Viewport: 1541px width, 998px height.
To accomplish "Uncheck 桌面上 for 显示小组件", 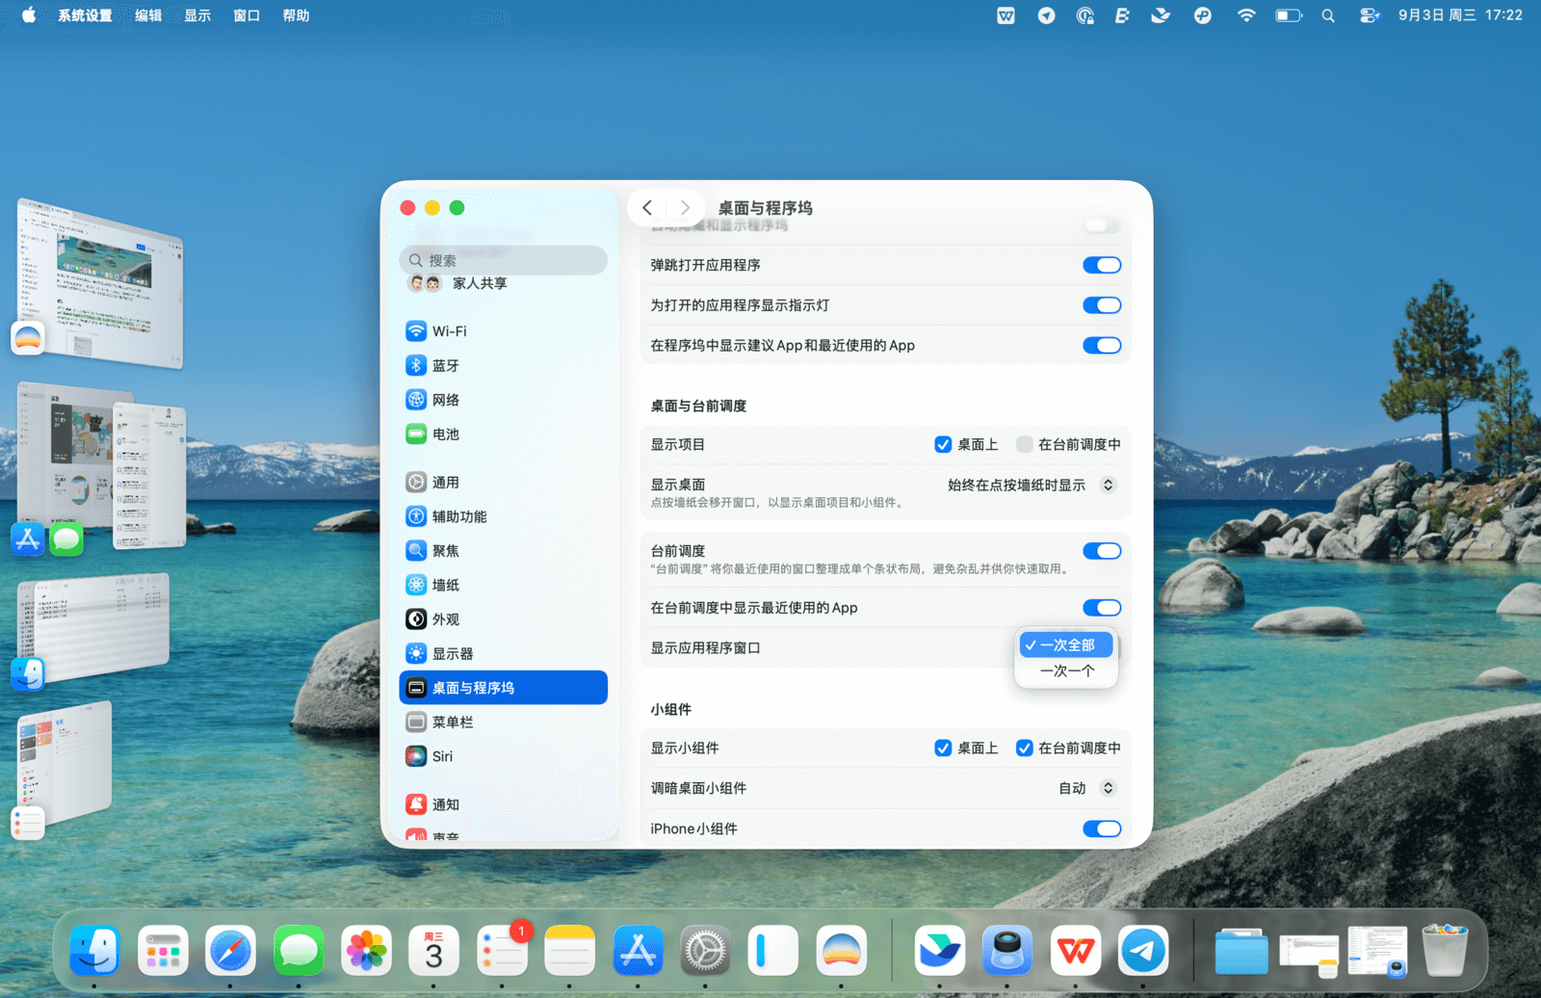I will (943, 748).
